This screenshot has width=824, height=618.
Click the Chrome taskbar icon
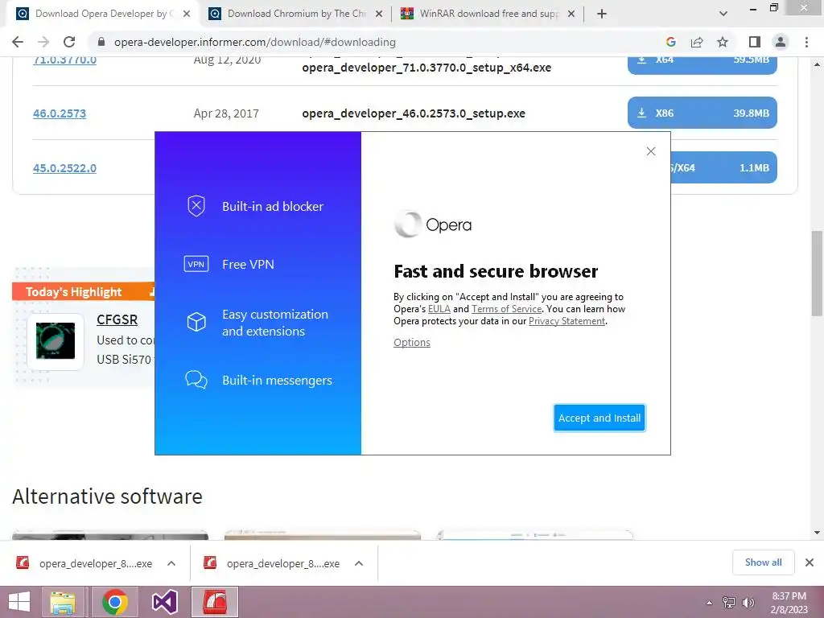pos(114,602)
